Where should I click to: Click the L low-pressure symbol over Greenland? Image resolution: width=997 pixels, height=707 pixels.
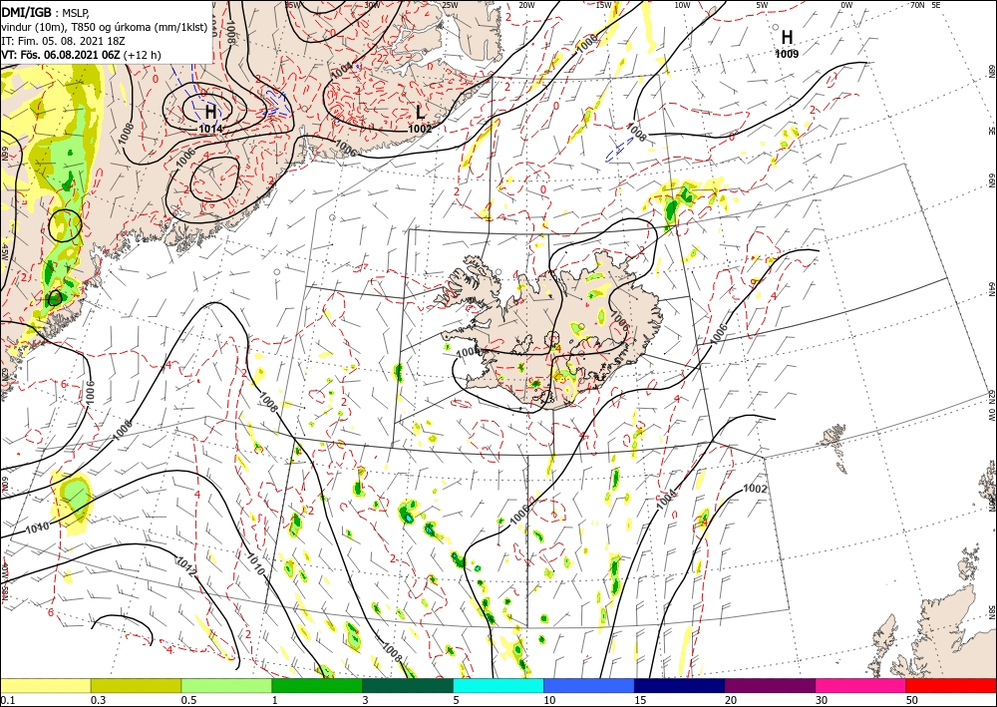pos(421,113)
